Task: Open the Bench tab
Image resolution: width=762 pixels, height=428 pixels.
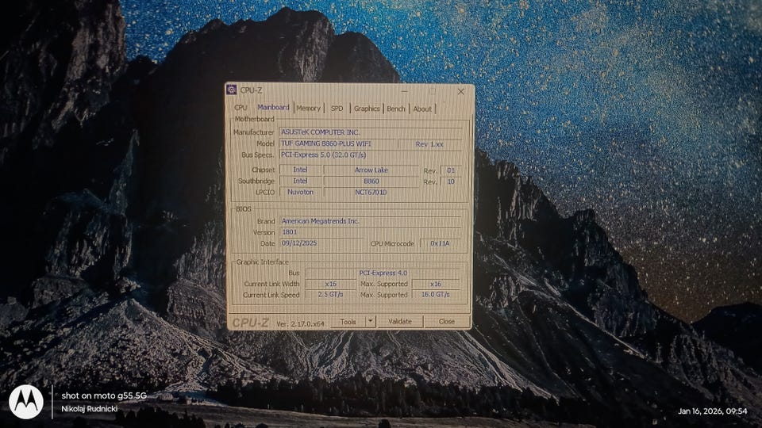Action: point(395,109)
